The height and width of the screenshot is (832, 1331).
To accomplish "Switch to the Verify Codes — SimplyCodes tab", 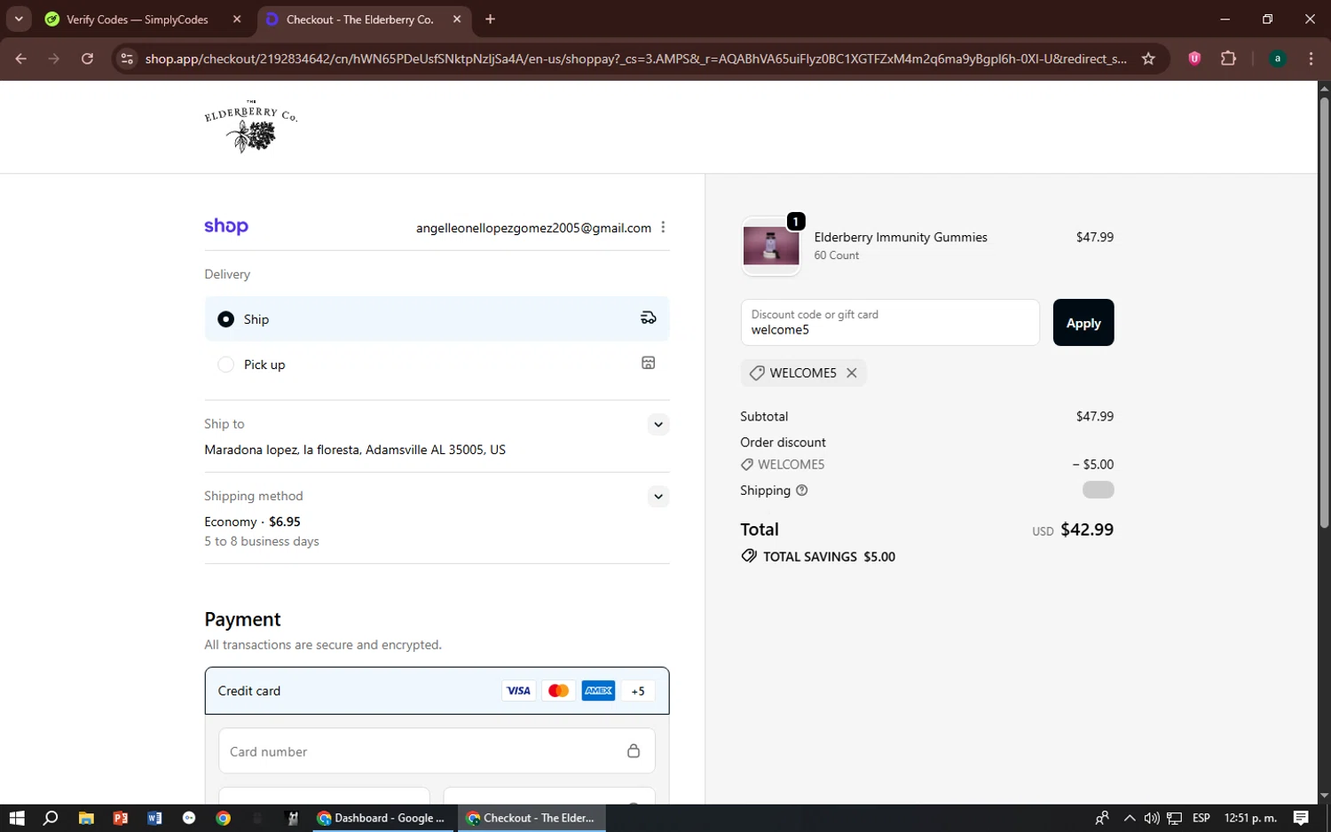I will point(138,20).
